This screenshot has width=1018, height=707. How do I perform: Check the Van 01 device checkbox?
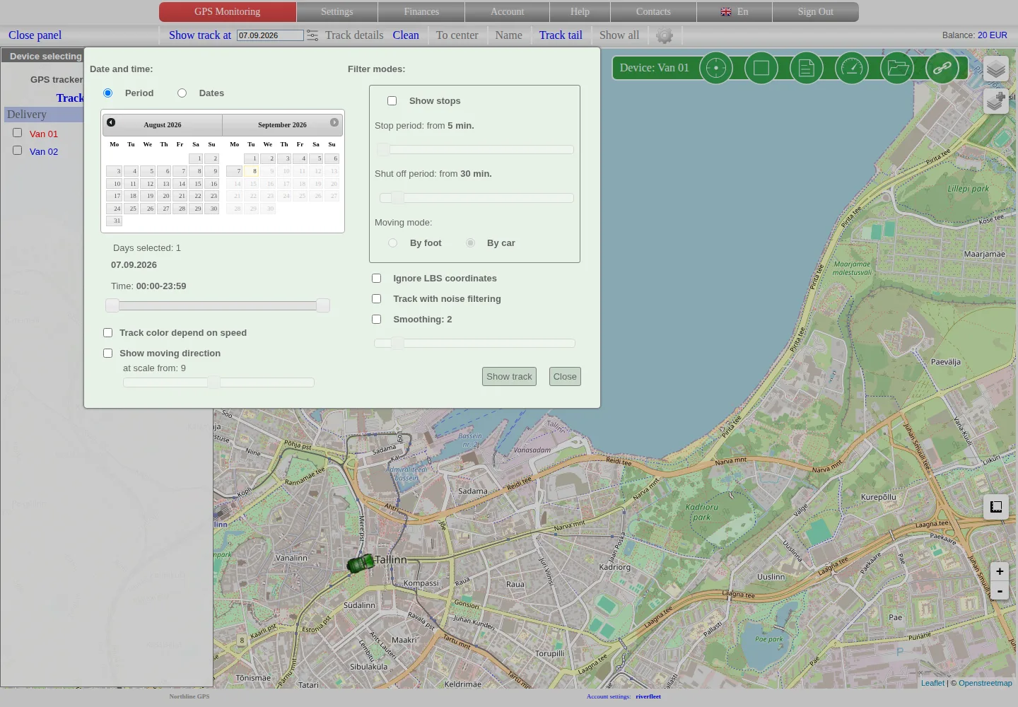[x=18, y=132]
